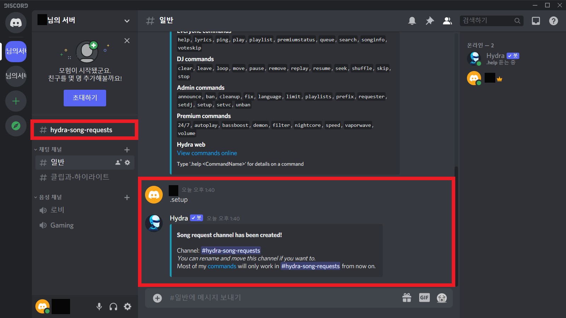Collapse the 음성 채널 category
This screenshot has height=318, width=566.
(x=48, y=197)
